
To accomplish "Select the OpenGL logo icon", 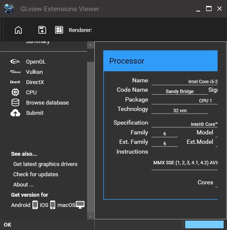I will (x=15, y=61).
